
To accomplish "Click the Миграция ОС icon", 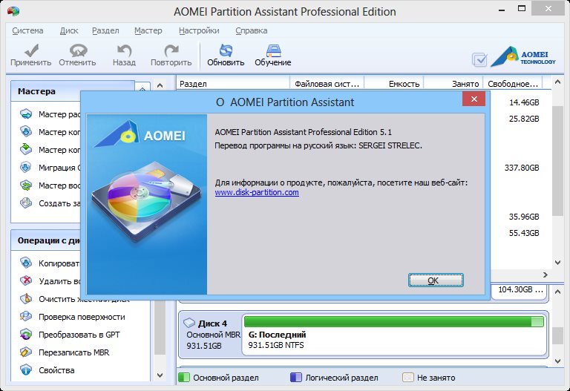I will click(x=26, y=167).
